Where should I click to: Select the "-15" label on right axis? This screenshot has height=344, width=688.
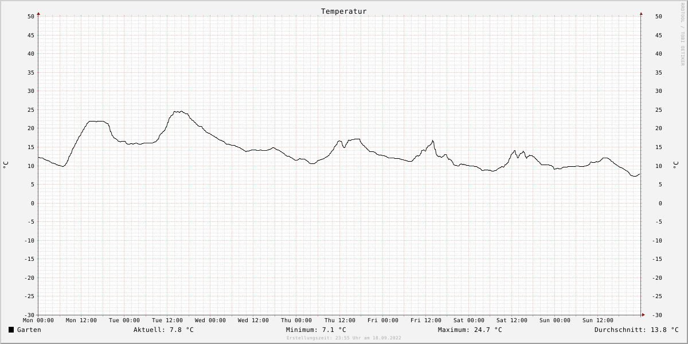(x=657, y=259)
